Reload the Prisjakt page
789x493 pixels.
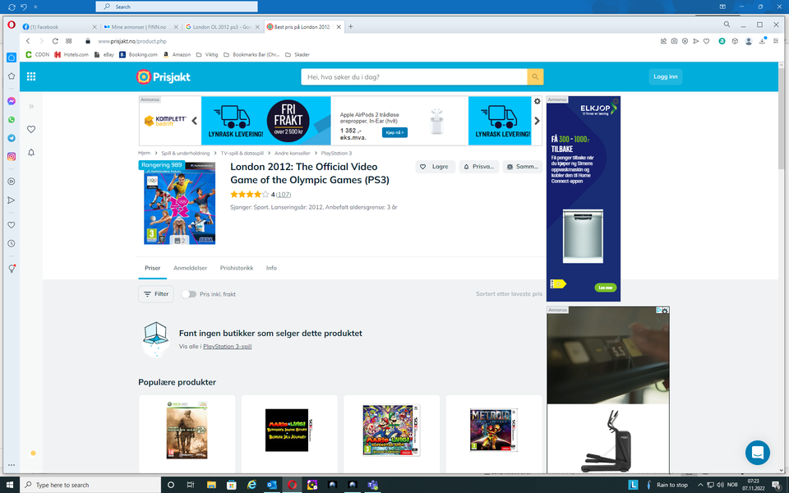click(x=55, y=41)
